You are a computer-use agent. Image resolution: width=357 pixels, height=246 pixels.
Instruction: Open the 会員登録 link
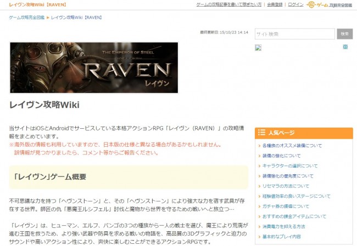click(275, 4)
